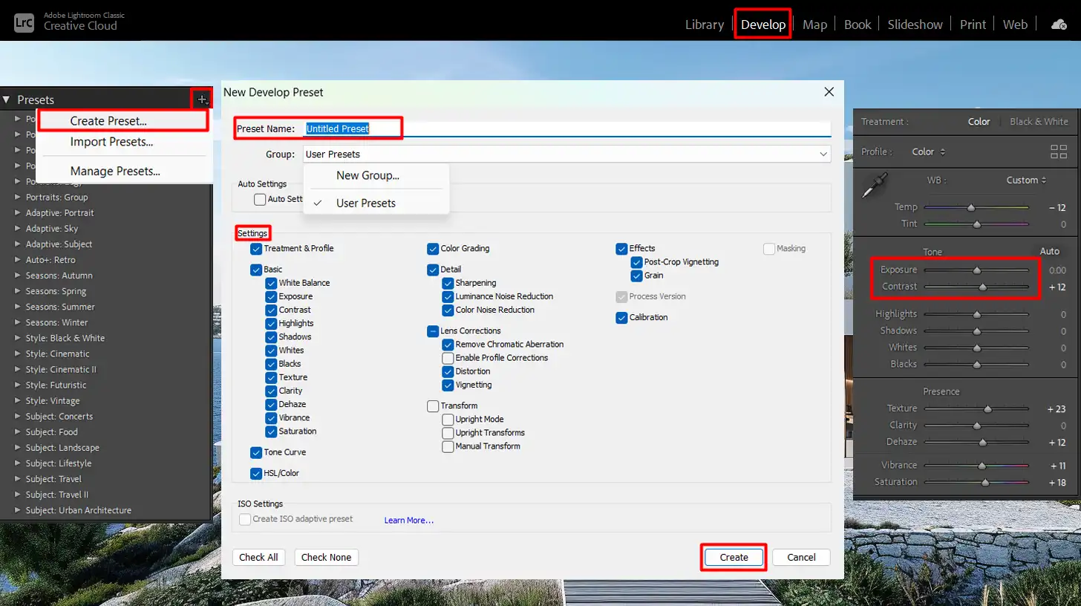Choose Manage Presets... from the menu

click(x=115, y=171)
